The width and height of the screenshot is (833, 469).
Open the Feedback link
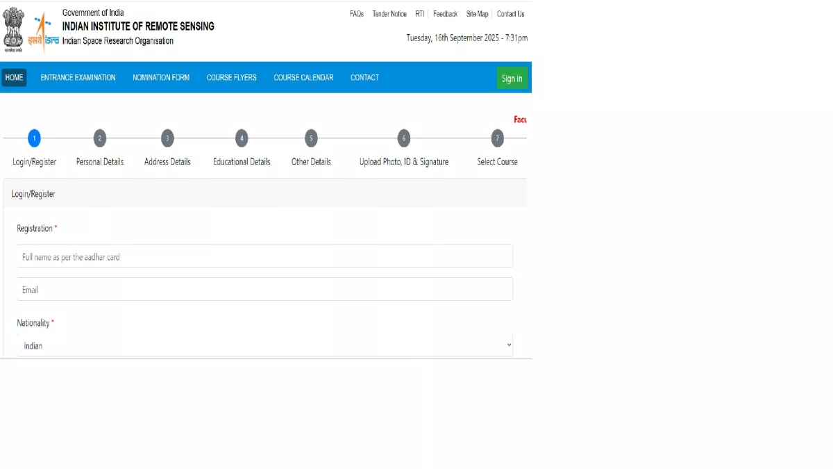(x=445, y=14)
